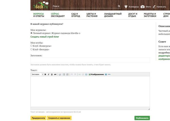Screen dimensions: 170x121
Task: Click the Сохранить в черновиках button
Action: coord(59,118)
